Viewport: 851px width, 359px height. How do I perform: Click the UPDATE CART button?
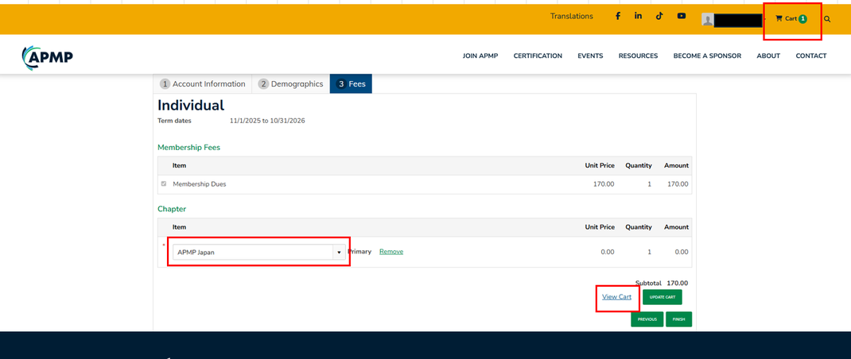(x=663, y=297)
